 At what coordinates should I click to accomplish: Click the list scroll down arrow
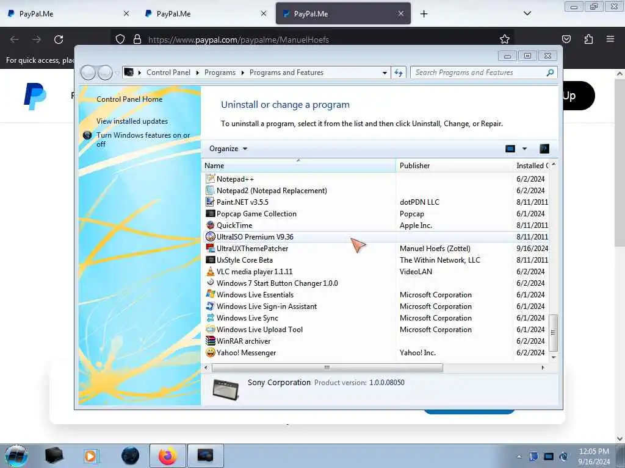[x=553, y=357]
